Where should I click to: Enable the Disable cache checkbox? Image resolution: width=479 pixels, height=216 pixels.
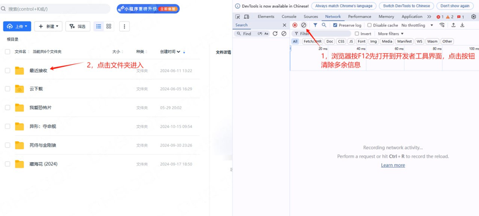point(370,25)
